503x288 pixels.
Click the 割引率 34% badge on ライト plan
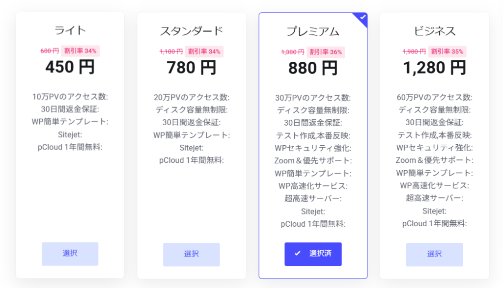(x=80, y=51)
